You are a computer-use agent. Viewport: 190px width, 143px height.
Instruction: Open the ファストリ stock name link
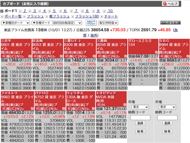point(9,93)
